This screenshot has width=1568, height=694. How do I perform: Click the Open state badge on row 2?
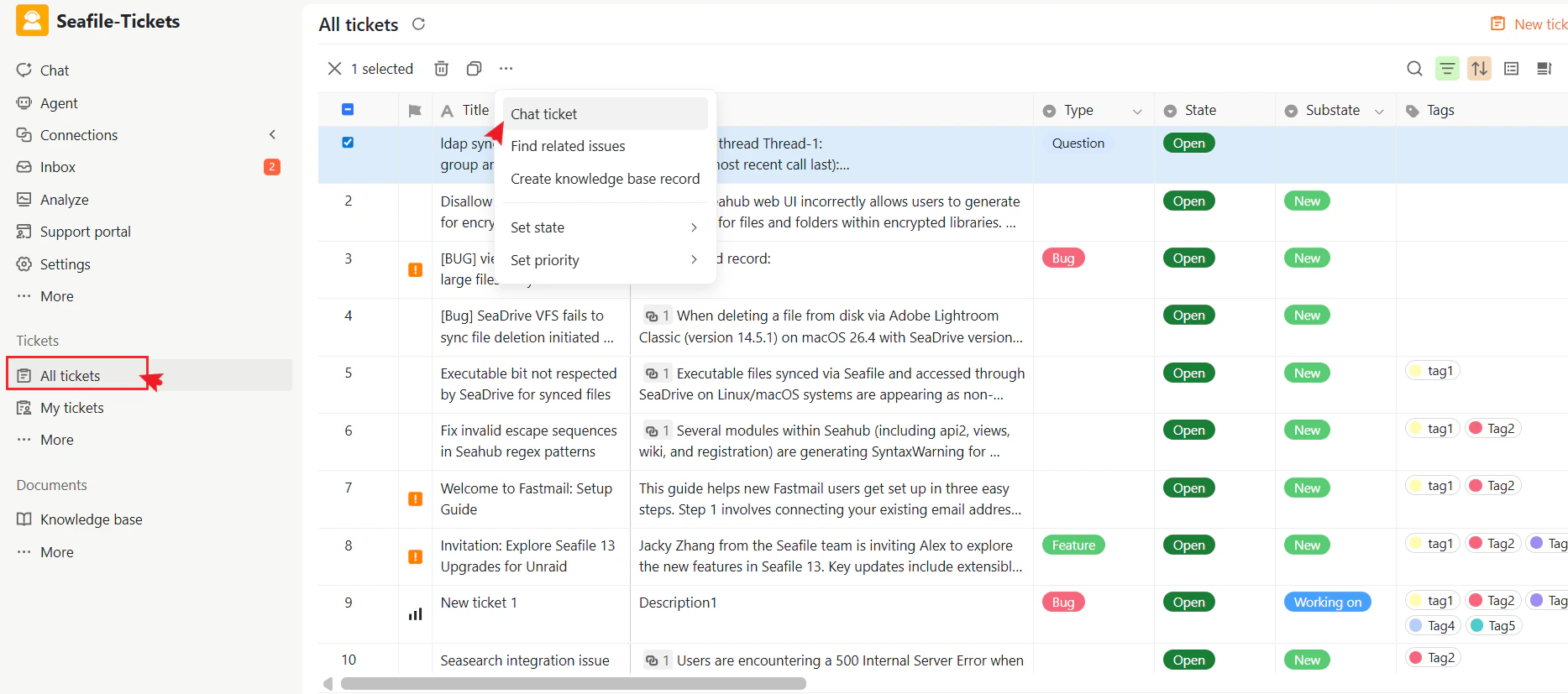pyautogui.click(x=1188, y=201)
